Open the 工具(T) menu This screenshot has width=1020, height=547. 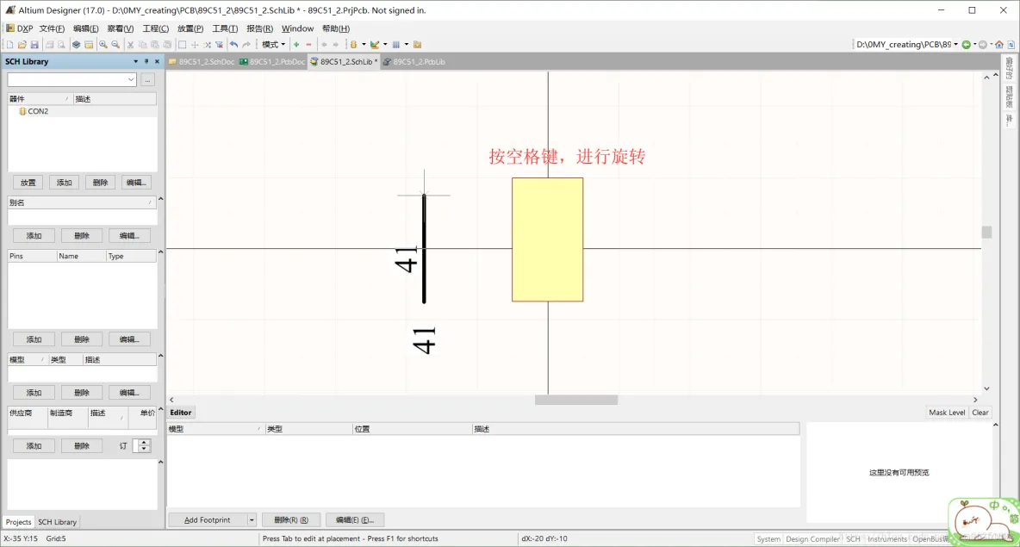[225, 28]
